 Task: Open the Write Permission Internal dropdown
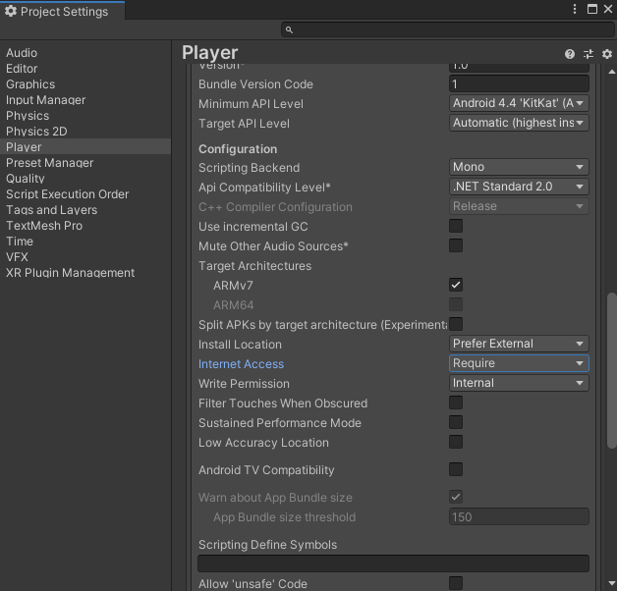point(519,384)
